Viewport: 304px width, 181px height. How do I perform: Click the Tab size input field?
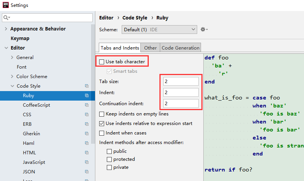[x=181, y=82]
